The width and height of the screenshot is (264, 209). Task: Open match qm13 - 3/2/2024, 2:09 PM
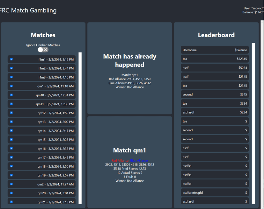tap(41, 122)
